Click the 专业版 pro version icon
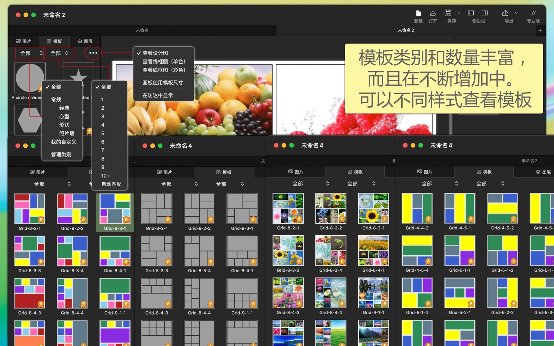This screenshot has width=554, height=346. (x=533, y=13)
